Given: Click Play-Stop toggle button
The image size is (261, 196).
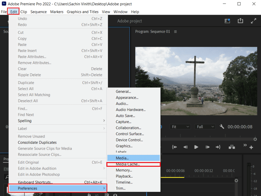Looking at the screenshot, I should pos(196,147).
